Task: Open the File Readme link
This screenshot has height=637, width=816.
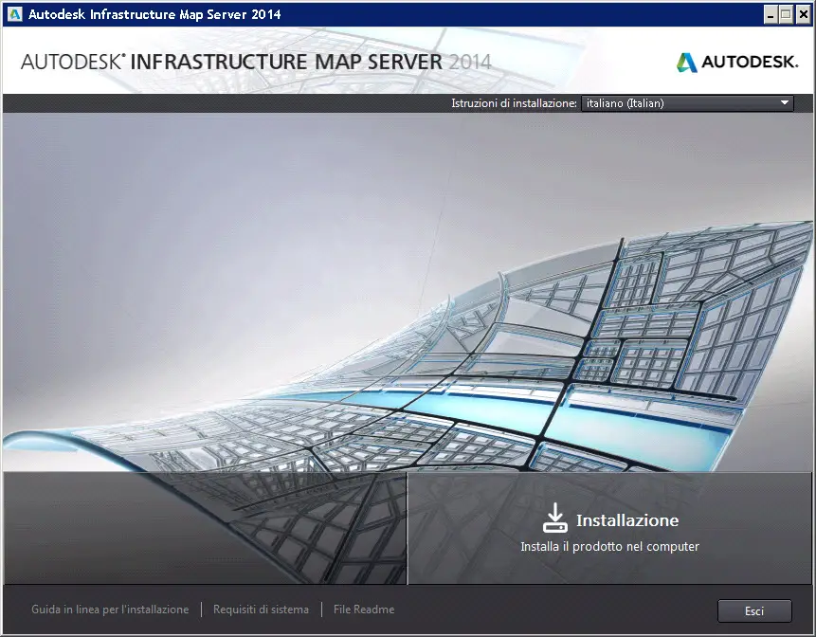Action: pos(364,610)
